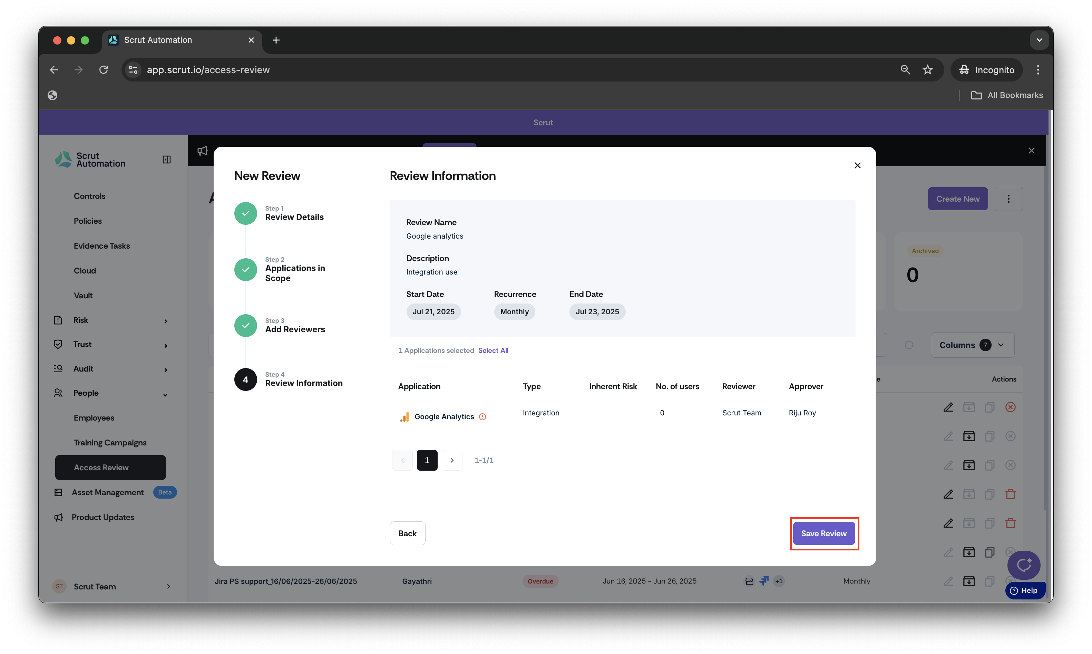Image resolution: width=1092 pixels, height=654 pixels.
Task: Click the Select All link
Action: click(493, 350)
